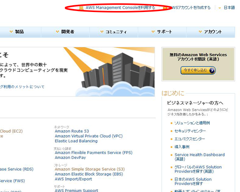This screenshot has width=240, height=192.
Task: Open the セキュリティセンター link
Action: [190, 131]
